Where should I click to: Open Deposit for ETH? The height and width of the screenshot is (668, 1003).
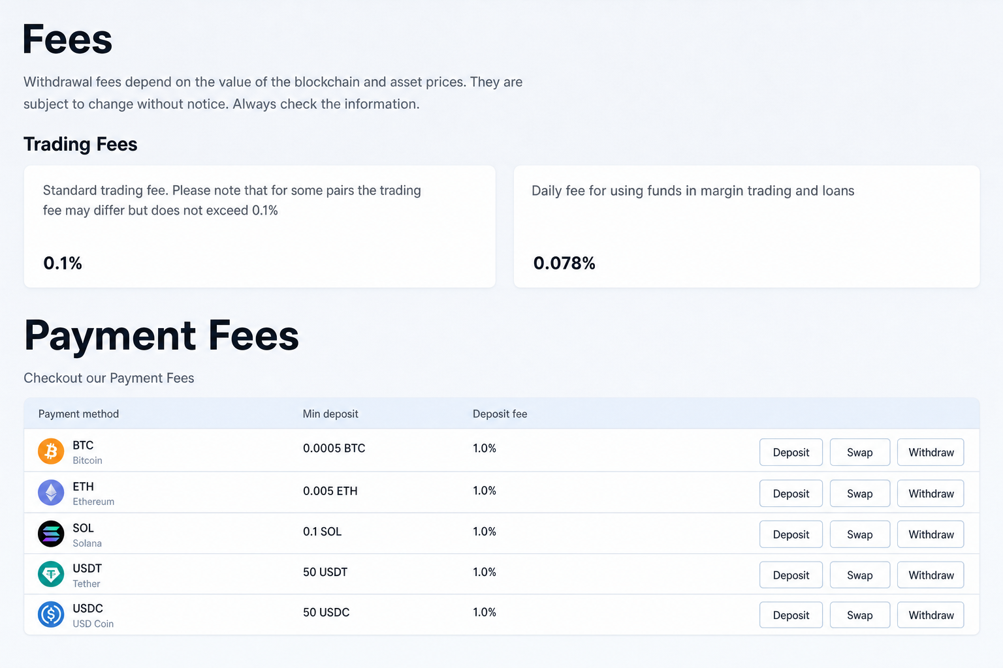point(791,493)
